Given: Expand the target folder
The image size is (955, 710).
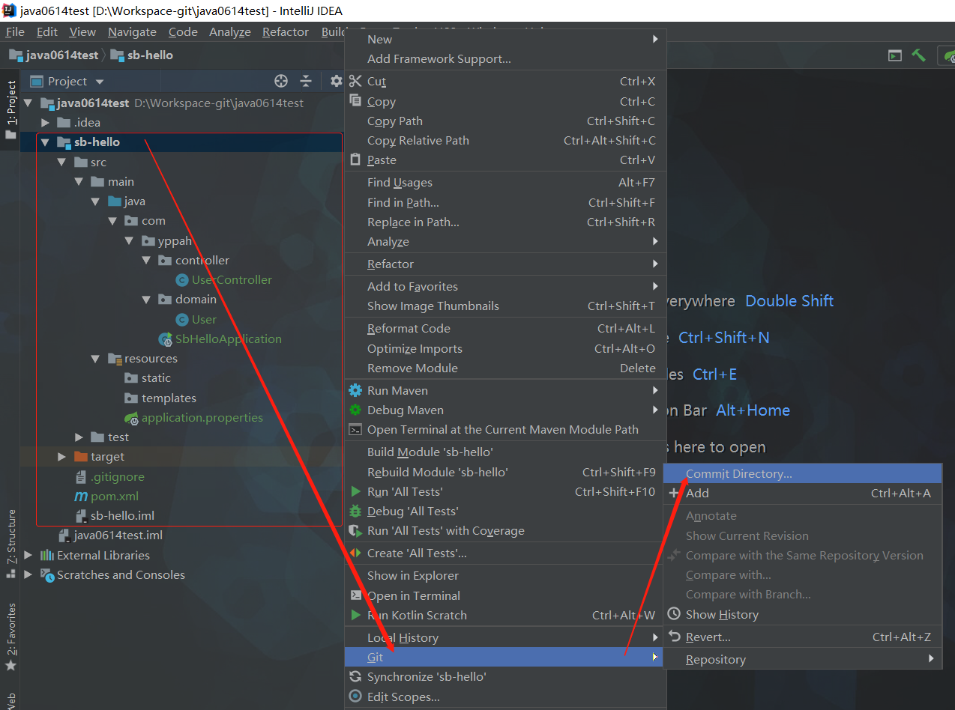Looking at the screenshot, I should point(62,457).
